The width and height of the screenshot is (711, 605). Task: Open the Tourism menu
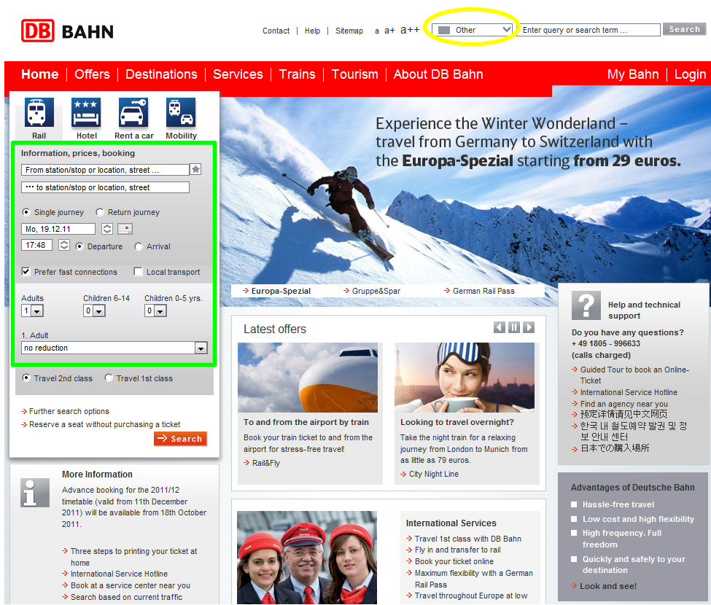pyautogui.click(x=355, y=74)
